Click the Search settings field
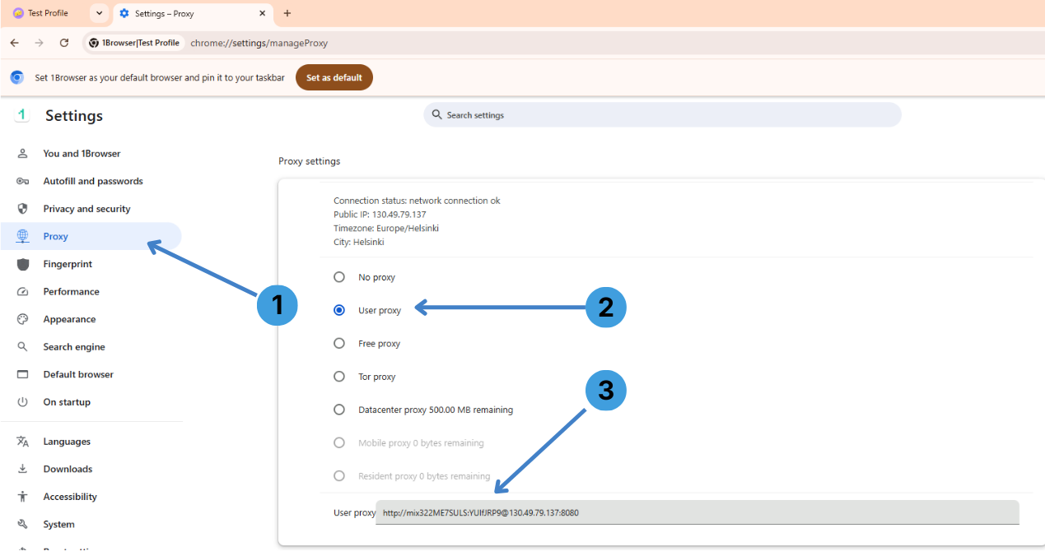The width and height of the screenshot is (1045, 551). coord(662,115)
